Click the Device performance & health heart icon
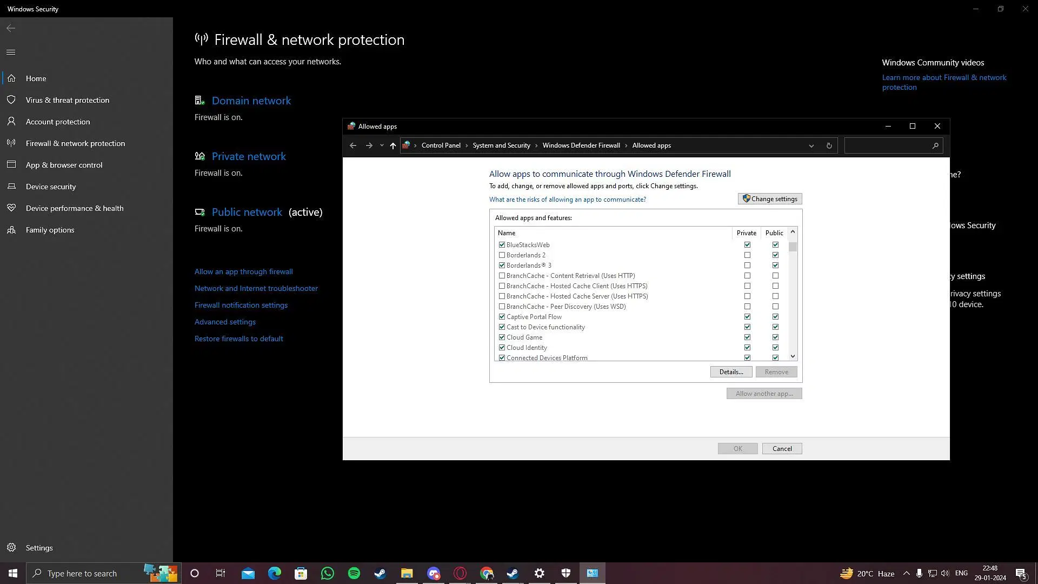 point(11,208)
